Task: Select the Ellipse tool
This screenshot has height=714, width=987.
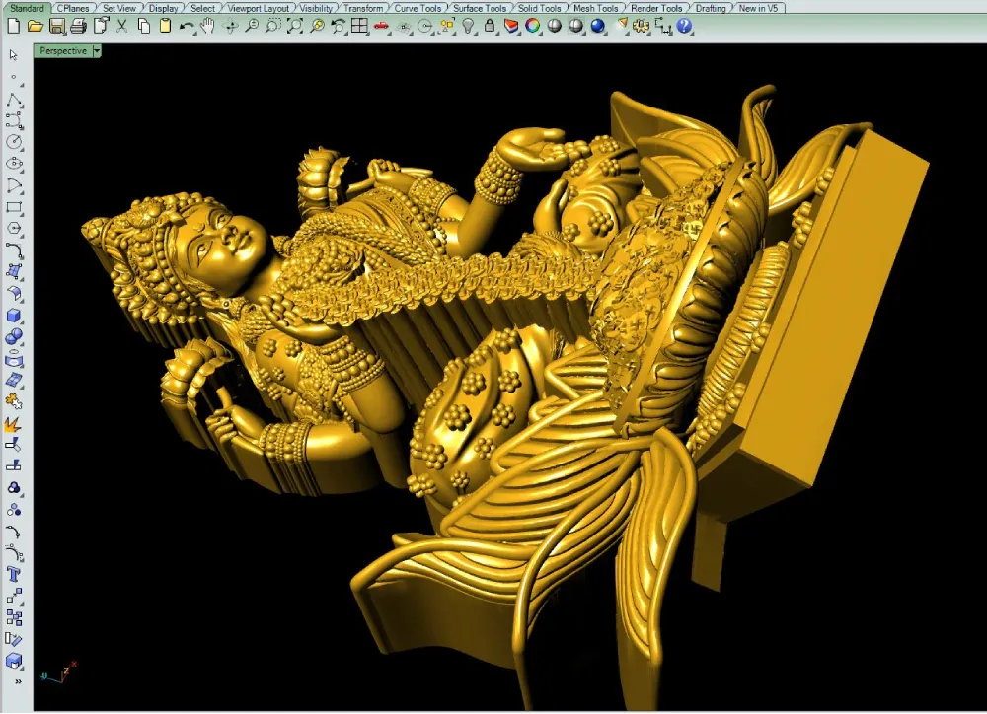Action: click(x=14, y=164)
